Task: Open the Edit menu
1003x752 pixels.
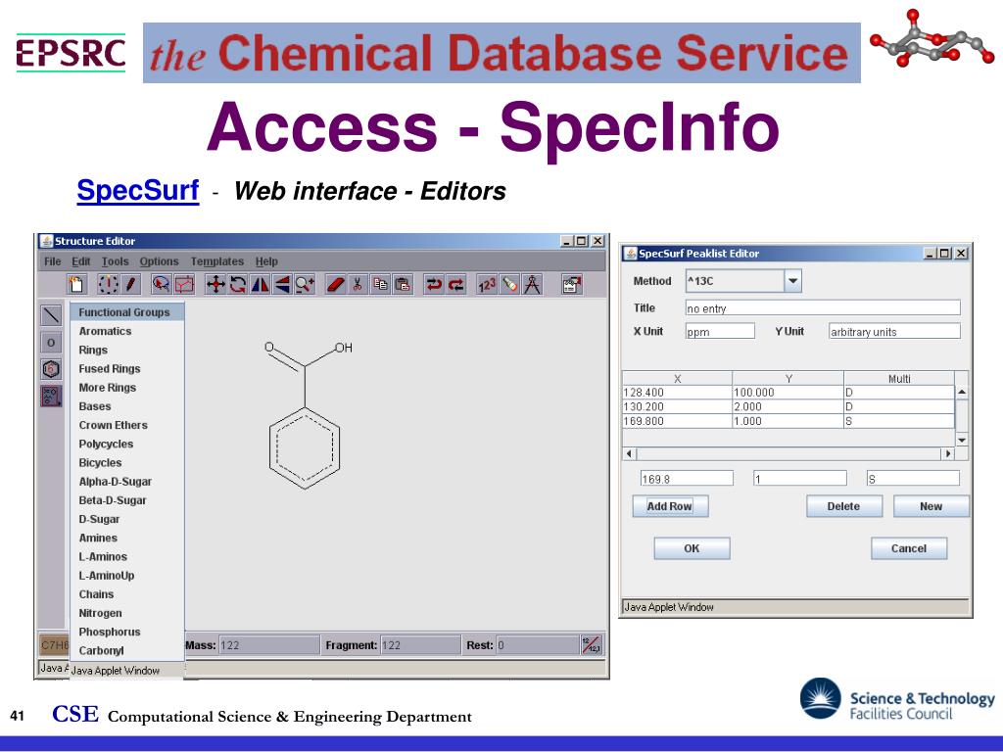Action: point(80,260)
